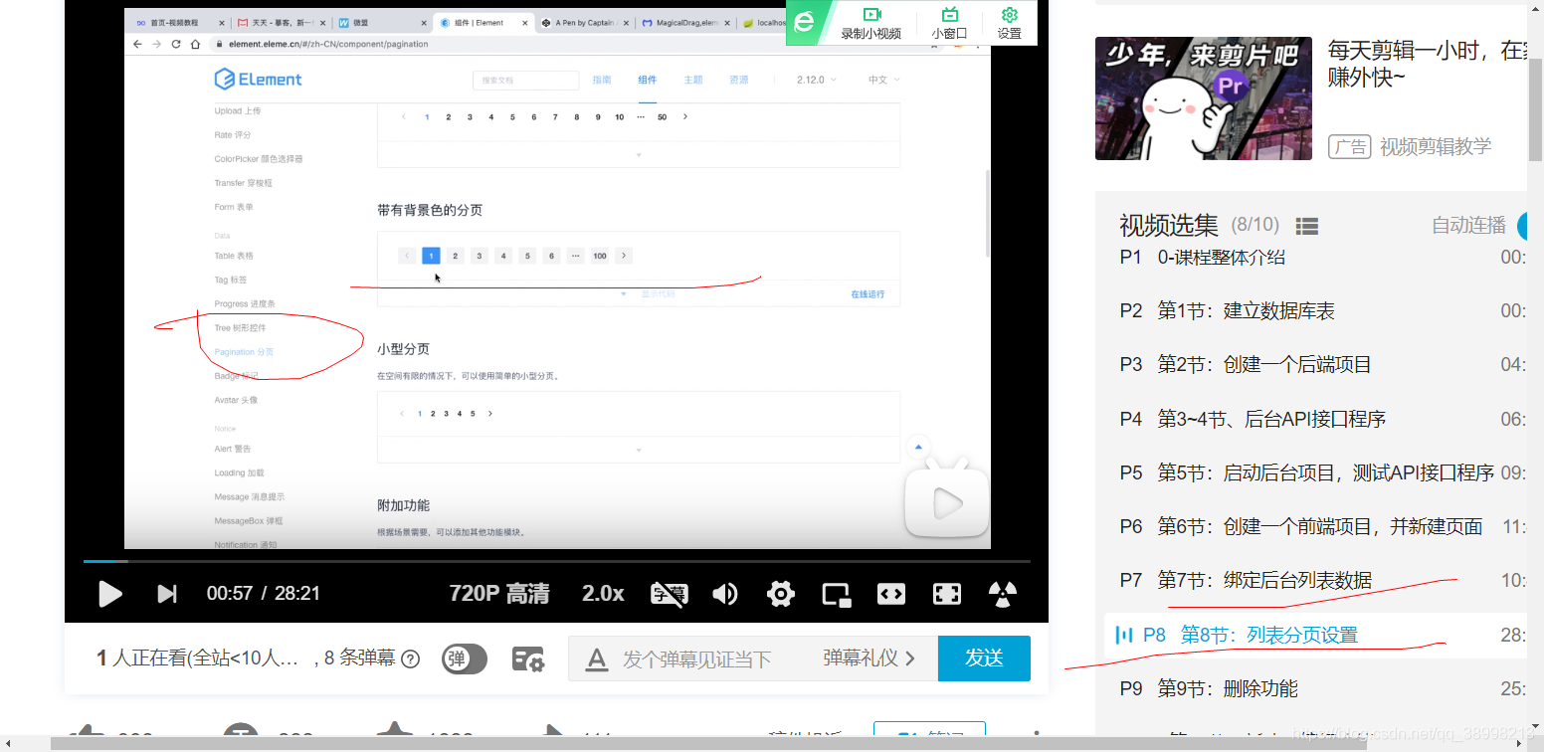This screenshot has height=752, width=1544.
Task: Open 小窗口 mini window mode
Action: click(x=950, y=23)
